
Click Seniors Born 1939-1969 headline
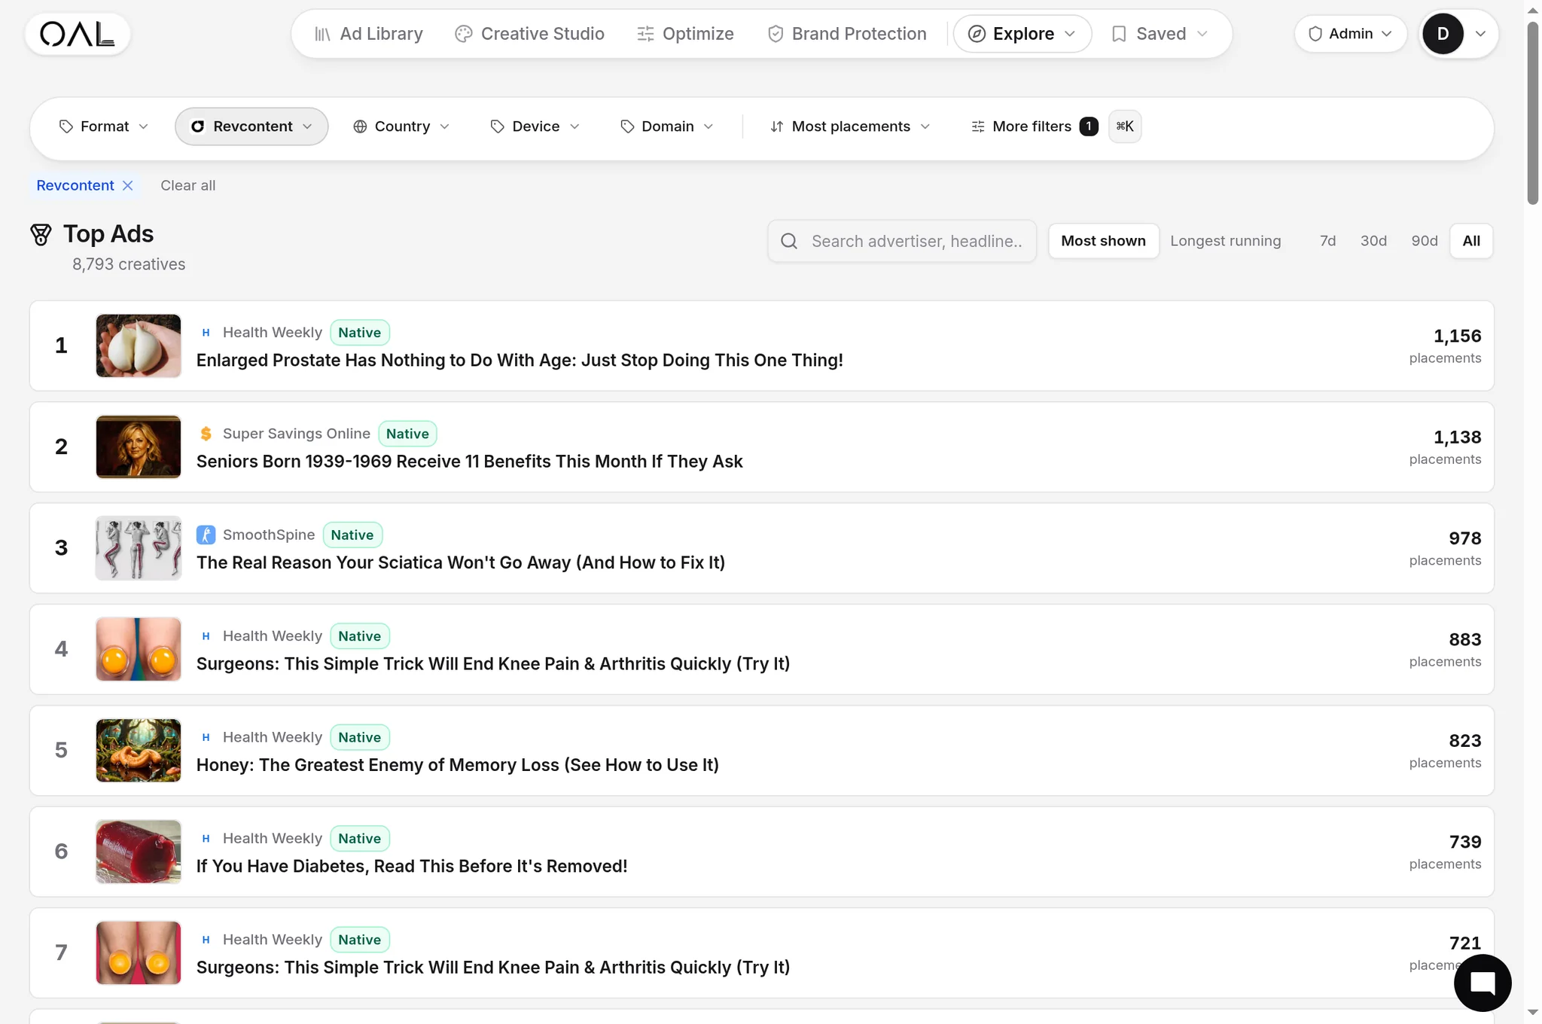tap(469, 462)
